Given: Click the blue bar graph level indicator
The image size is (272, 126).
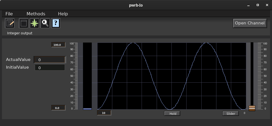Looking at the screenshot, I should click(87, 109).
